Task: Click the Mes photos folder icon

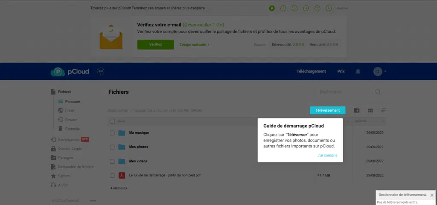Action: [x=122, y=147]
